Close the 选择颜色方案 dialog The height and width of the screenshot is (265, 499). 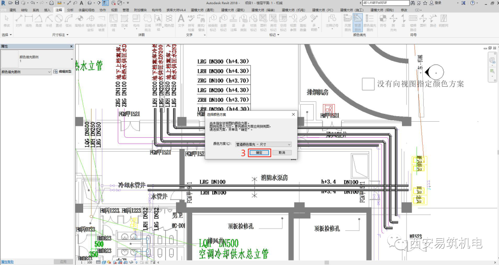[x=293, y=114]
